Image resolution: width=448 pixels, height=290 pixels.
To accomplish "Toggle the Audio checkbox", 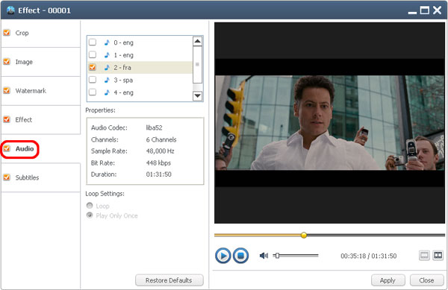I will [x=7, y=148].
